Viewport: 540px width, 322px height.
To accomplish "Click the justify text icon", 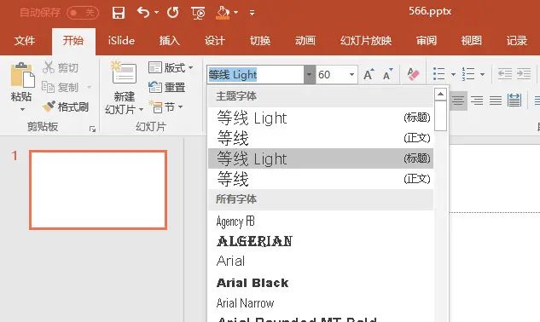I will 496,101.
